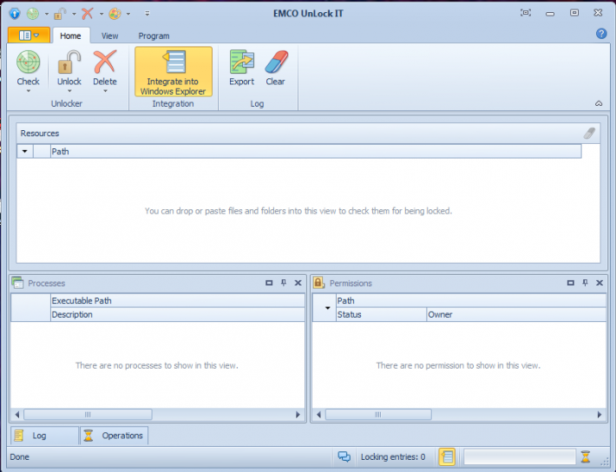Toggle auto-hide pin for Permissions panel
The height and width of the screenshot is (472, 616).
(x=586, y=283)
